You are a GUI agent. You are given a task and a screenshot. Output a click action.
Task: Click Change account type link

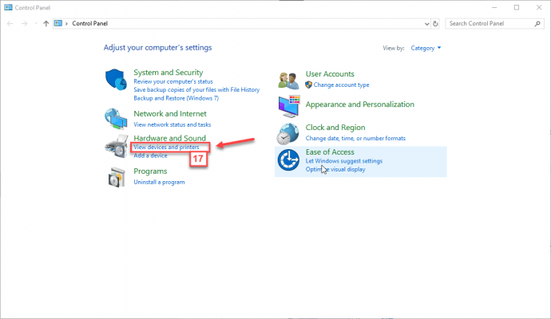341,85
